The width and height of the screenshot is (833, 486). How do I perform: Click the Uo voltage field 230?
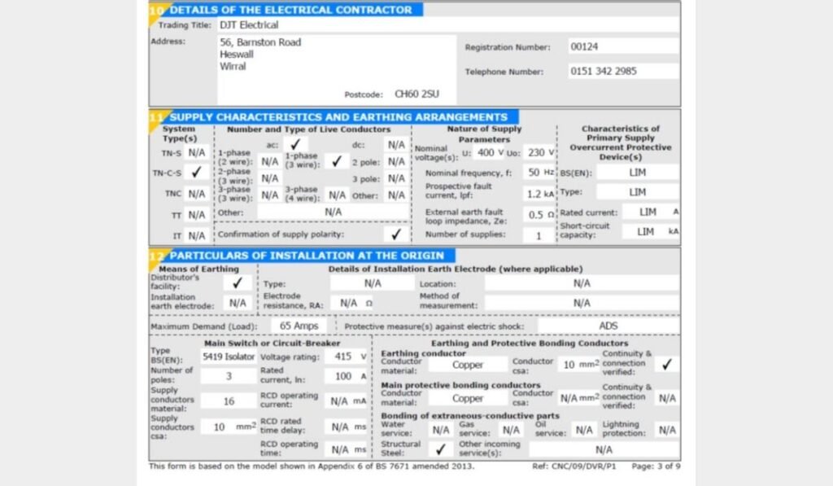(539, 152)
